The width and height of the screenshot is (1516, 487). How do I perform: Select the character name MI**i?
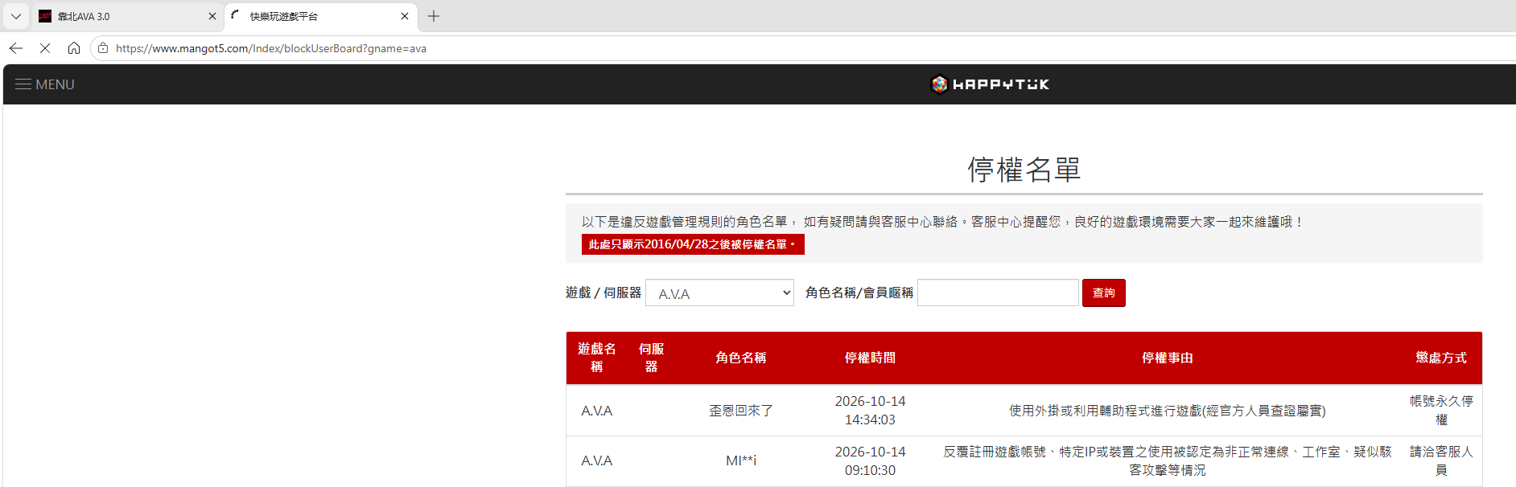pos(741,460)
